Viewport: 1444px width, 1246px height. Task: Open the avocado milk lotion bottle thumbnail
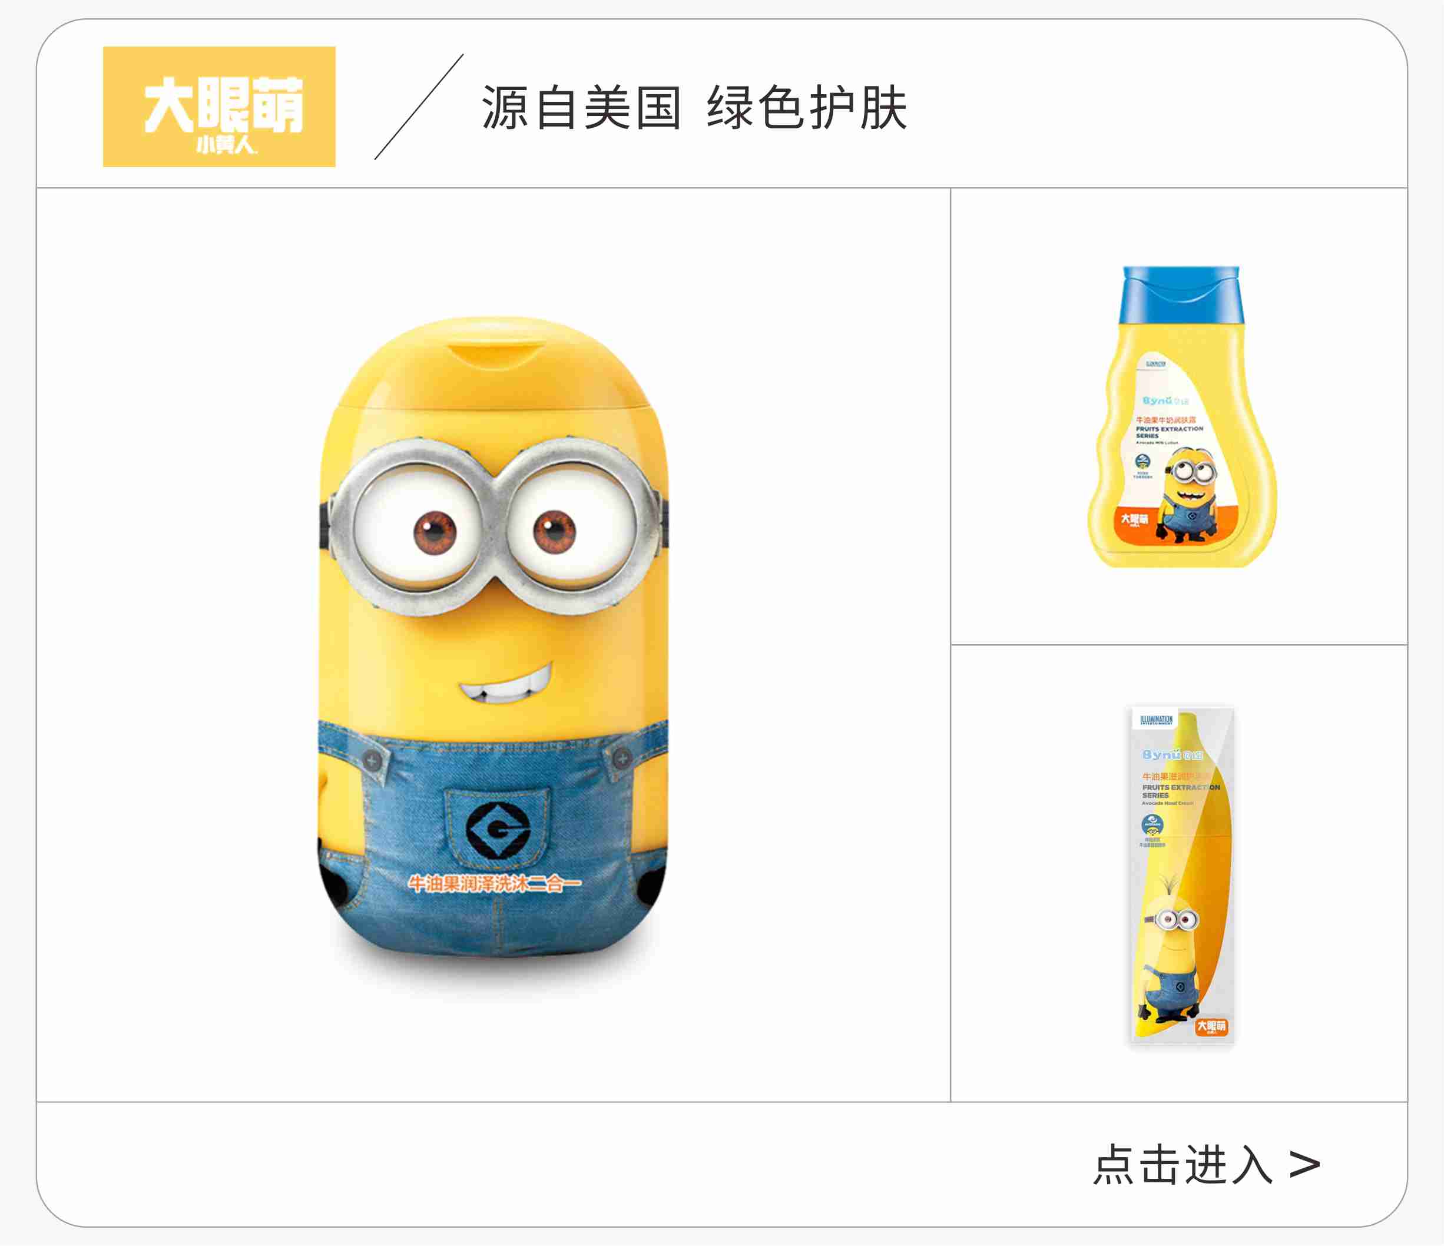(1182, 416)
